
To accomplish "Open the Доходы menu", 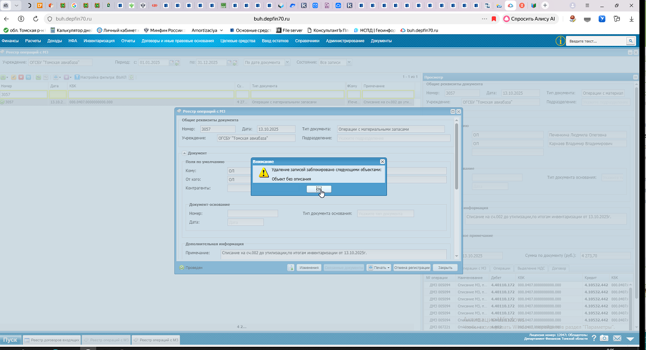I will click(x=54, y=41).
